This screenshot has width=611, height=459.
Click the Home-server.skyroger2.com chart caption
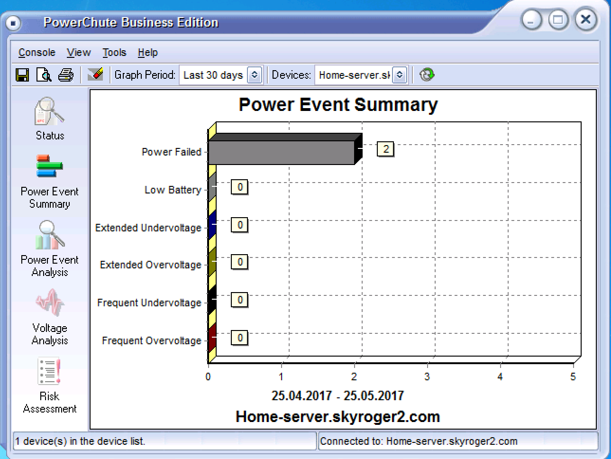click(338, 417)
